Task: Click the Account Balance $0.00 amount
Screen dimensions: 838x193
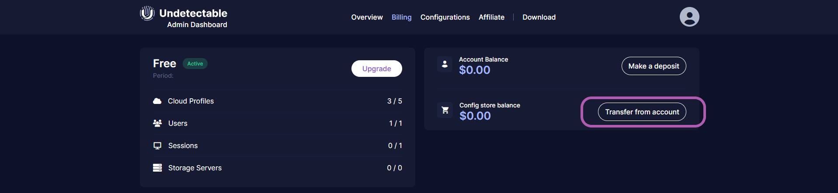Action: point(474,70)
